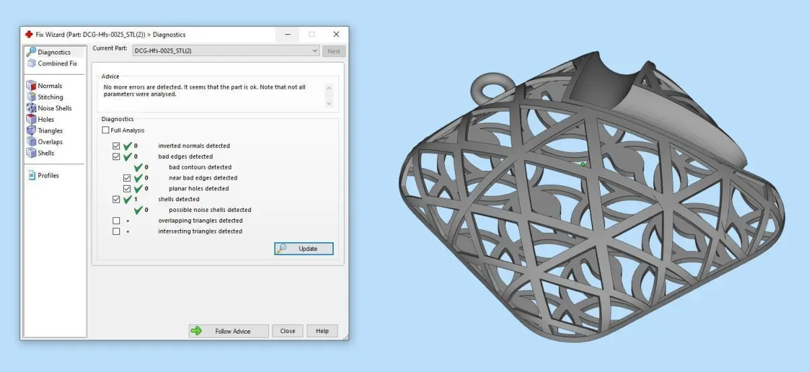This screenshot has width=809, height=372.
Task: Go to the Stitching page
Action: 51,97
